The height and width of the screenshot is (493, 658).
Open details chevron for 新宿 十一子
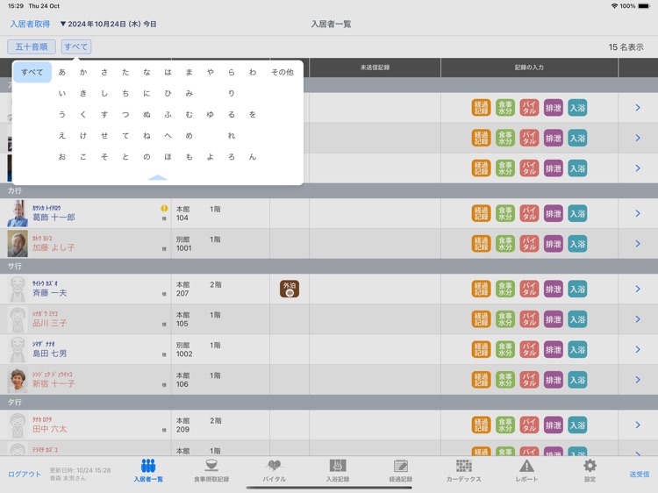[638, 380]
